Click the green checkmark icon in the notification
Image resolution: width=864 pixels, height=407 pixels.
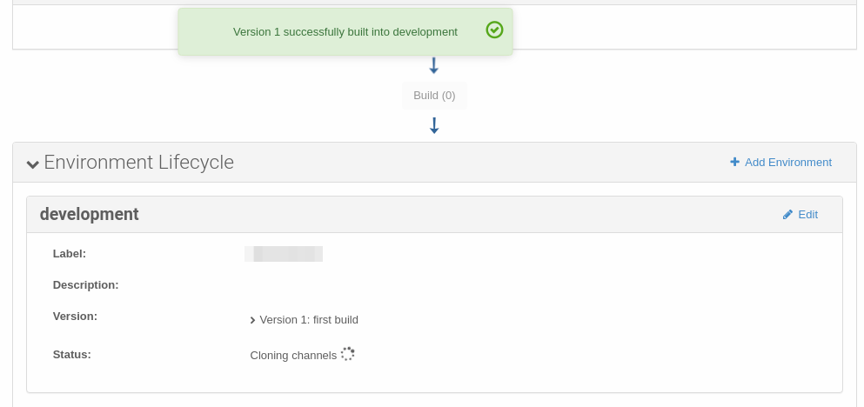(494, 30)
